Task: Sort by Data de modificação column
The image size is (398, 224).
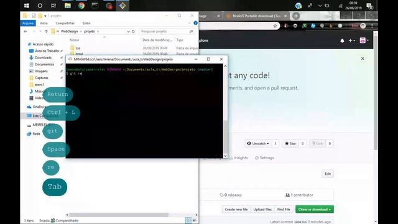Action: coord(157,40)
